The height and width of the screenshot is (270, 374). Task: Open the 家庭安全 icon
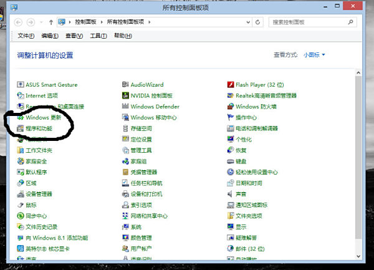click(21, 162)
